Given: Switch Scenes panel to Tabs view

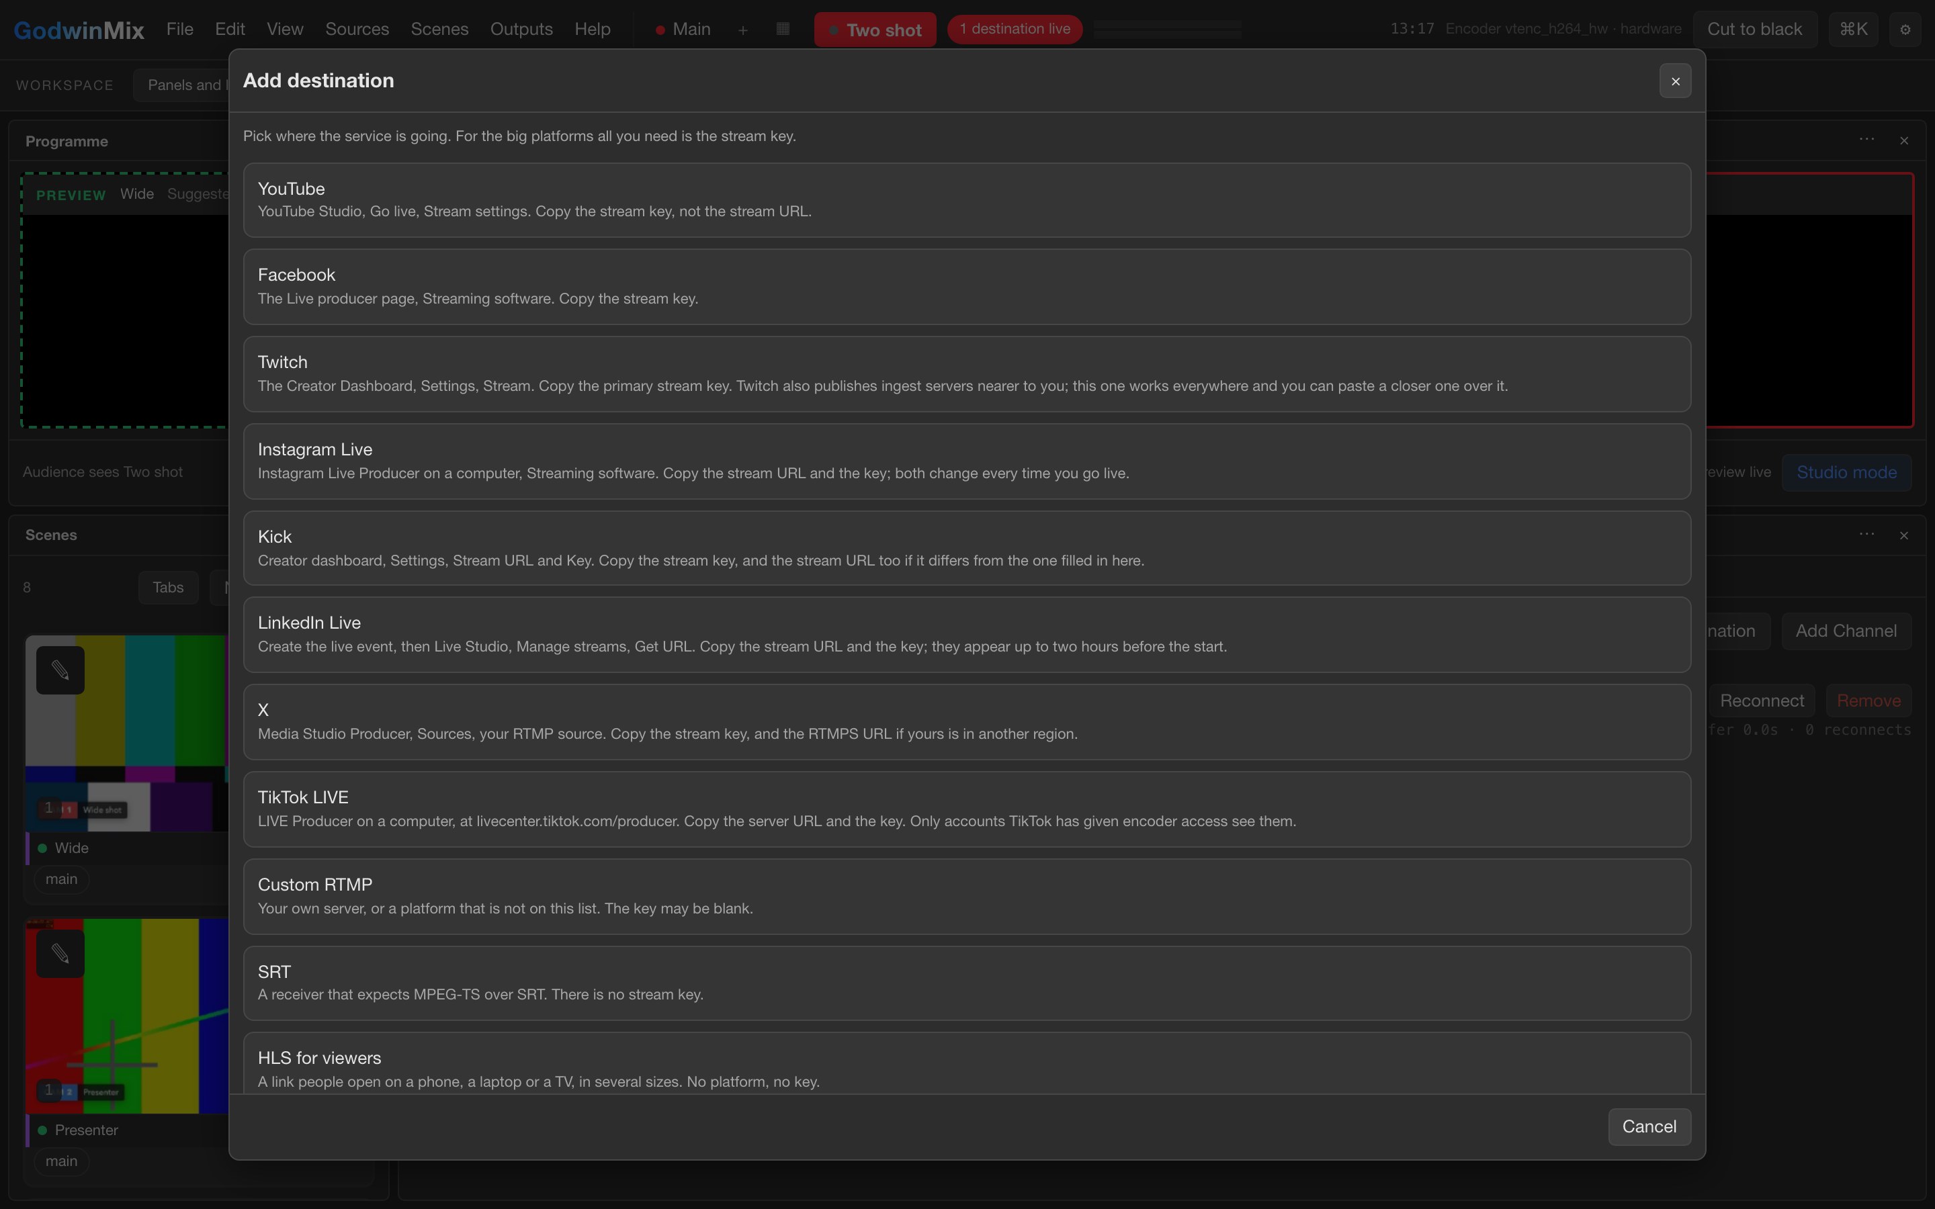Looking at the screenshot, I should [168, 587].
